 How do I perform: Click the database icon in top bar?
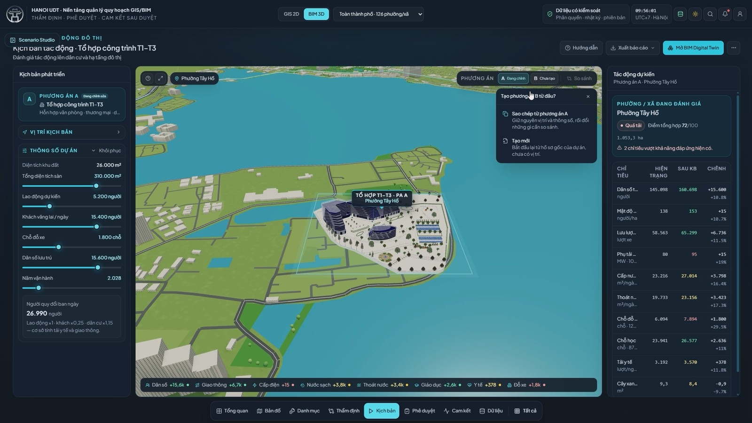tap(680, 14)
